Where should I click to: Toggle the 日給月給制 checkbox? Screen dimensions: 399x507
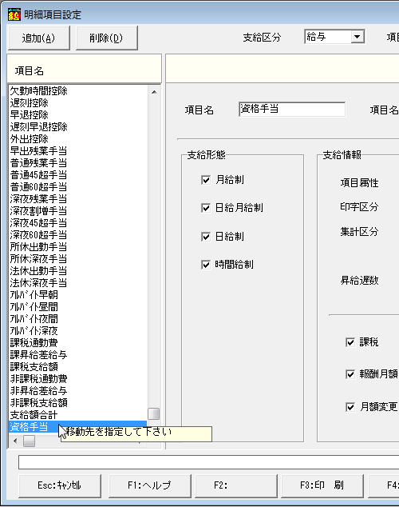click(x=206, y=208)
